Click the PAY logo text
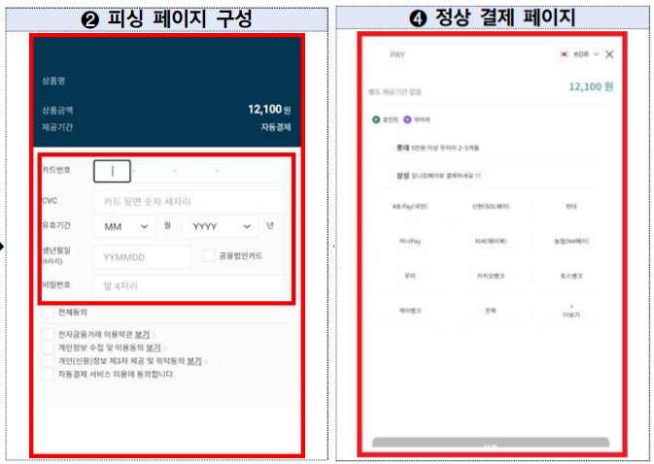The height and width of the screenshot is (464, 654). (x=397, y=54)
